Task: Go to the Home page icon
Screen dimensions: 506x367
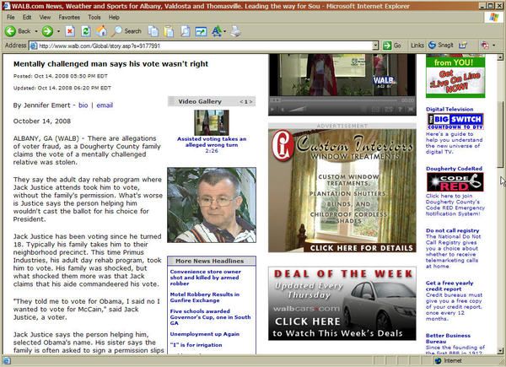Action: tap(99, 30)
